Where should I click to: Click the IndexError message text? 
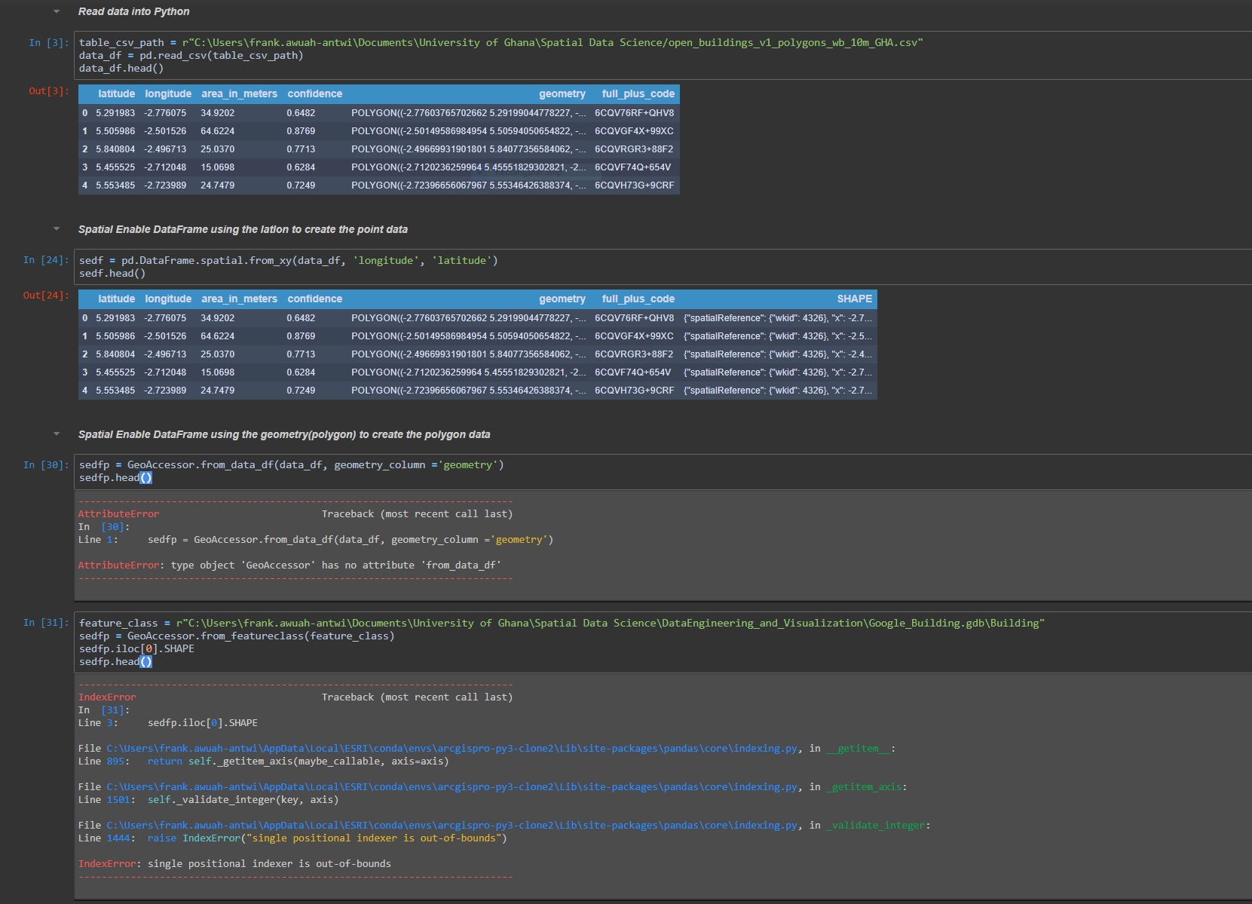pos(234,863)
